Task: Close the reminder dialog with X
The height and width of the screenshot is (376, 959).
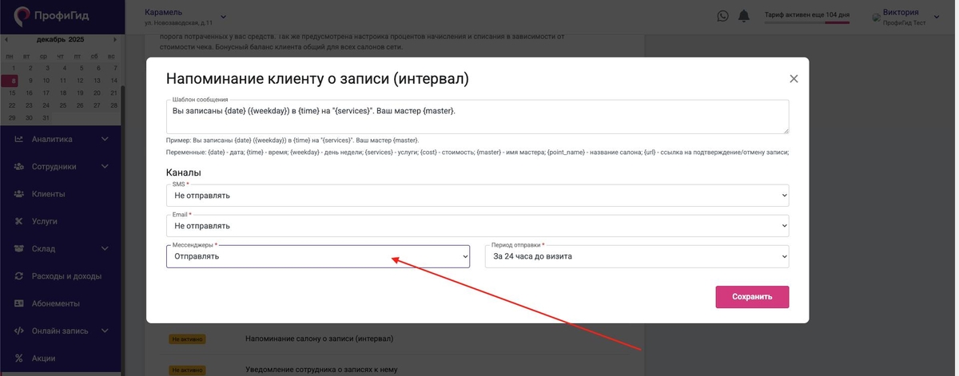Action: [794, 79]
